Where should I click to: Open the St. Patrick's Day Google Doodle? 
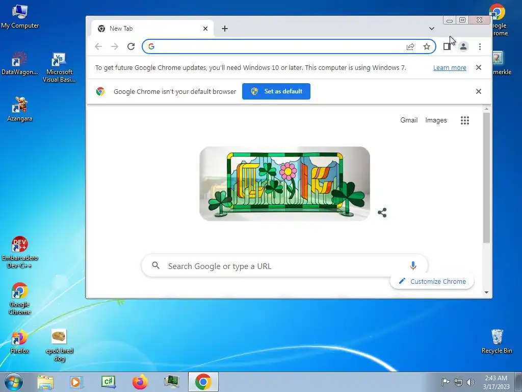pyautogui.click(x=284, y=184)
